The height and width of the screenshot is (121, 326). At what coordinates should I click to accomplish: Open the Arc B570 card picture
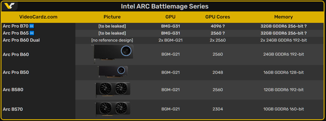tap(112, 109)
